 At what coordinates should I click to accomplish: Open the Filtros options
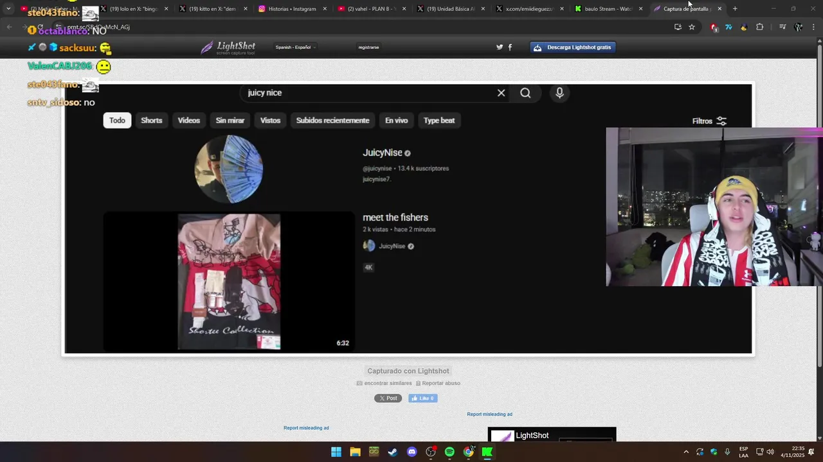[709, 121]
